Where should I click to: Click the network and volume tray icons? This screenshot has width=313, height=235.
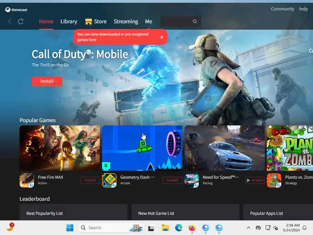point(272,228)
